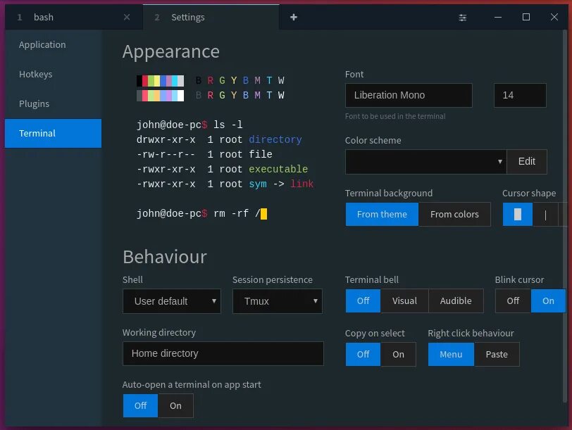Viewport: 572px width, 430px height.
Task: Open Application settings section
Action: 54,45
